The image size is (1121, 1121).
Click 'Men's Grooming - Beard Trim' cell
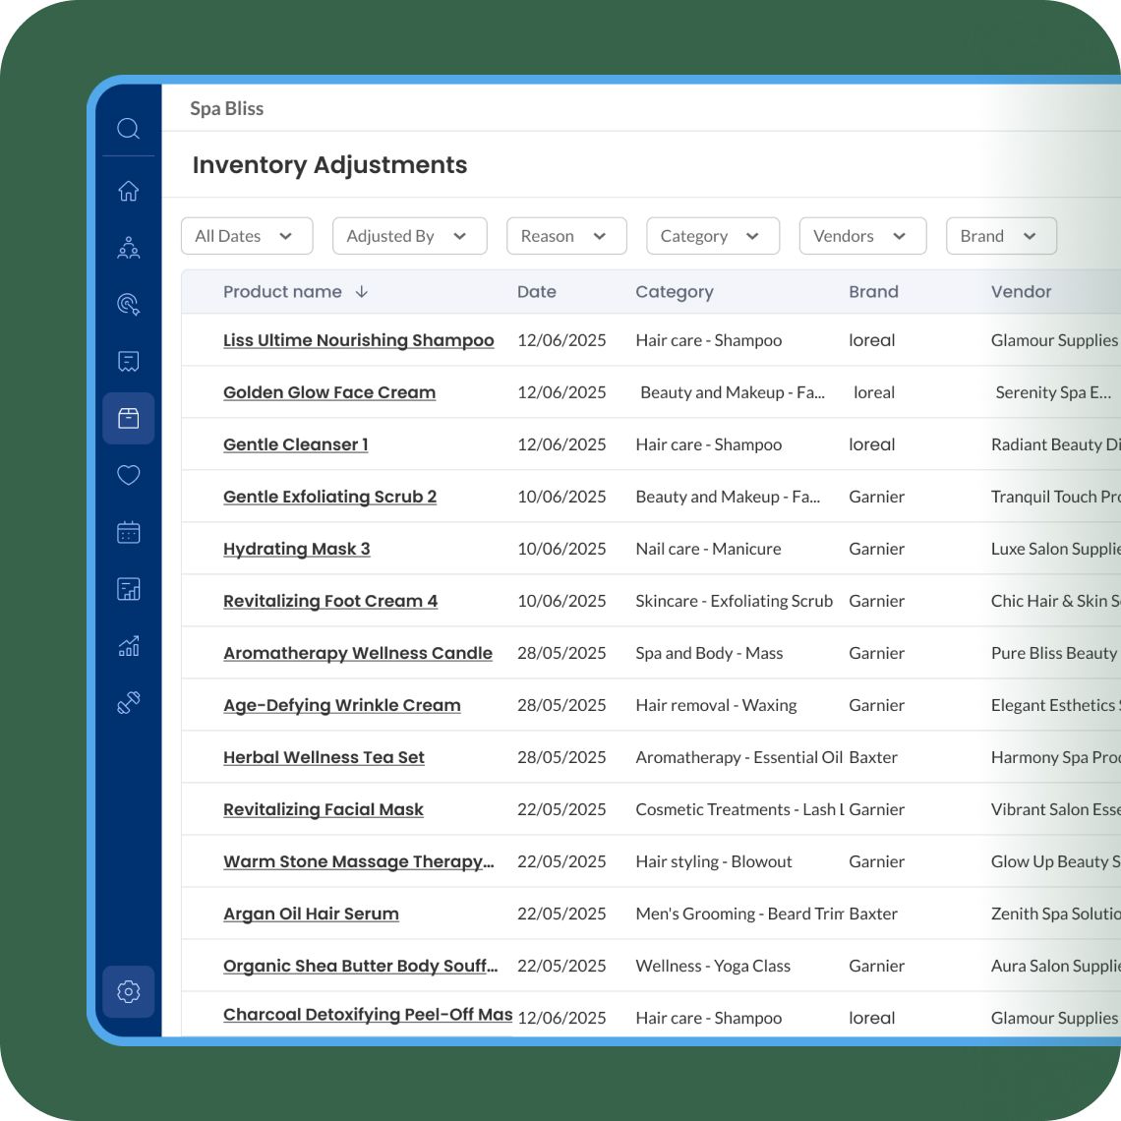739,914
